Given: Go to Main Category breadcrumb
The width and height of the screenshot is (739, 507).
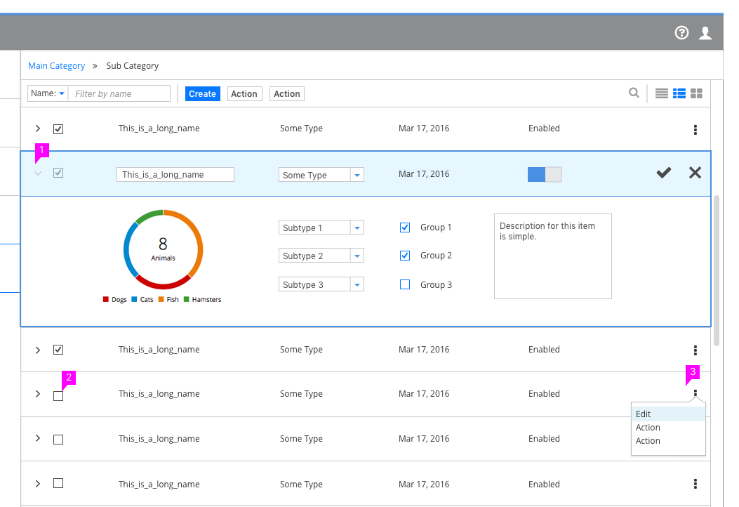Looking at the screenshot, I should (57, 65).
